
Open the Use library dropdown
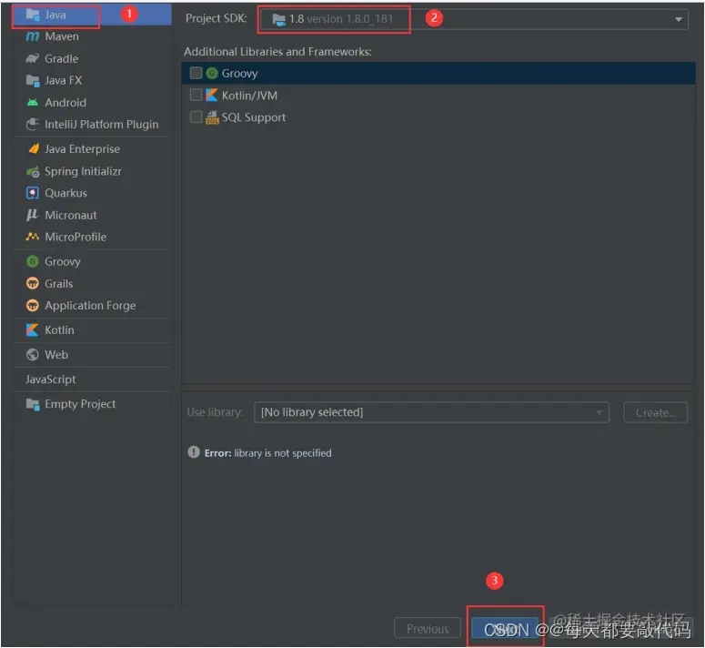tap(431, 412)
